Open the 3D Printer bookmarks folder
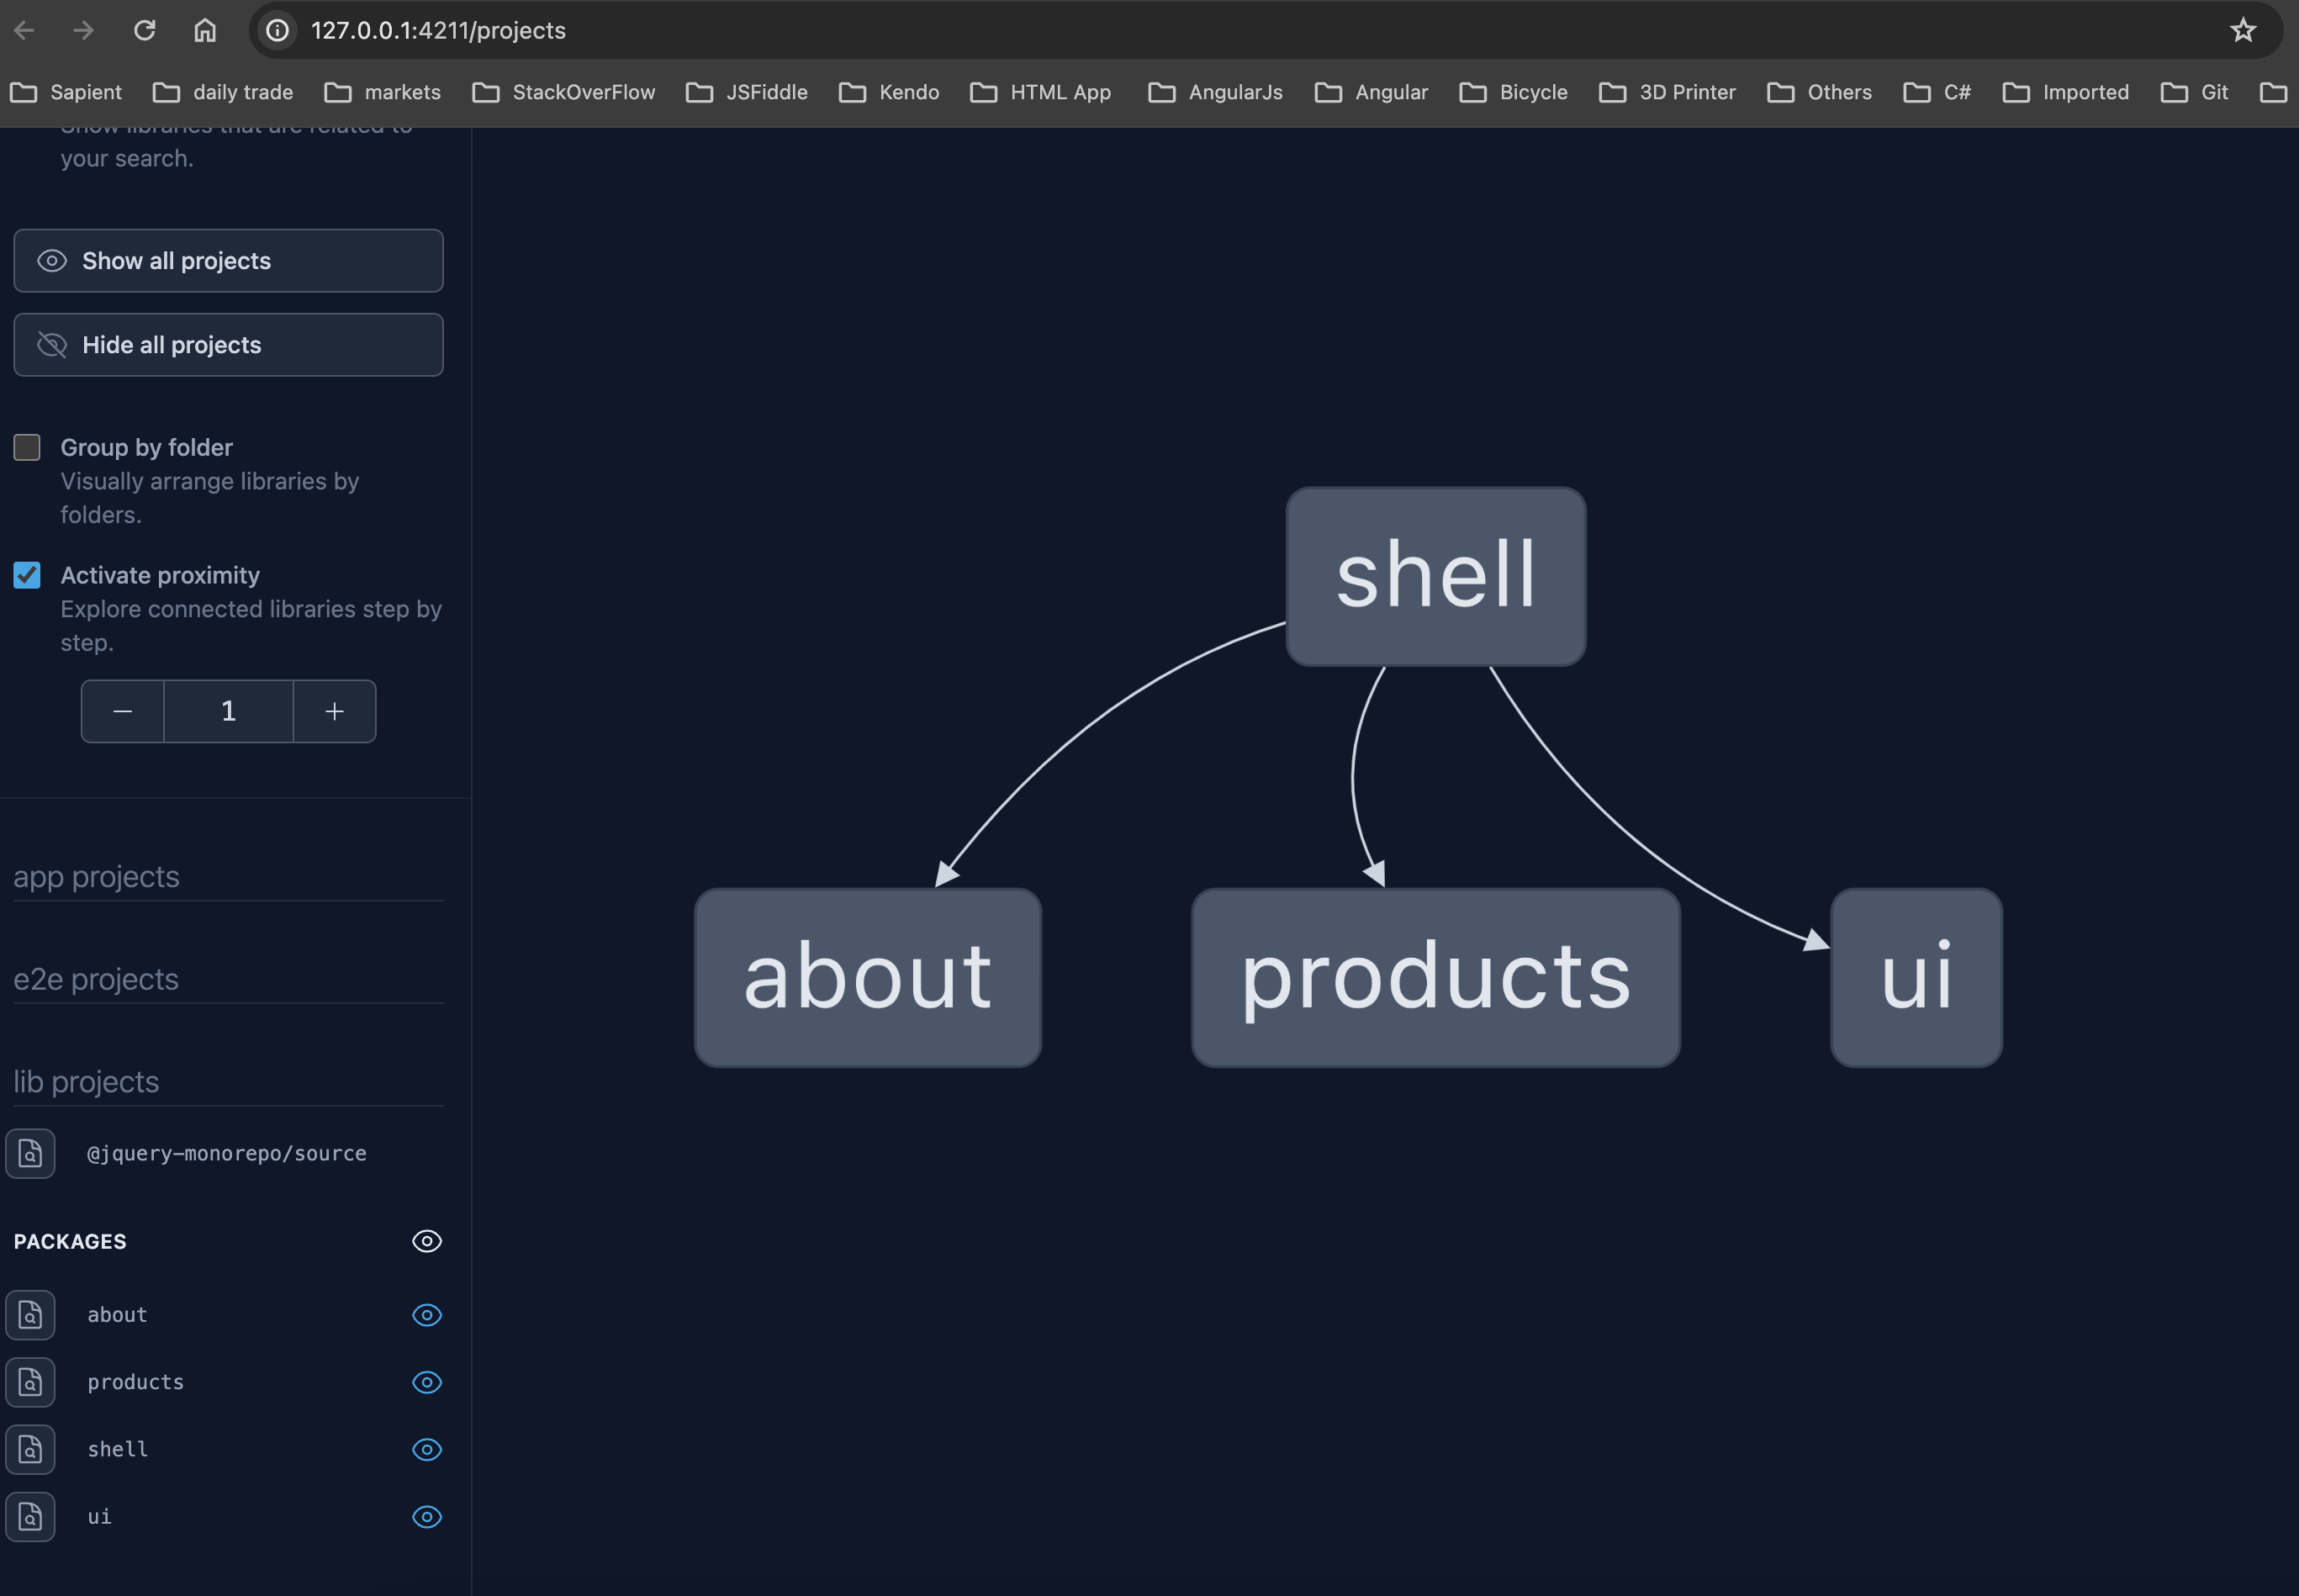The image size is (2299, 1596). pos(1668,92)
